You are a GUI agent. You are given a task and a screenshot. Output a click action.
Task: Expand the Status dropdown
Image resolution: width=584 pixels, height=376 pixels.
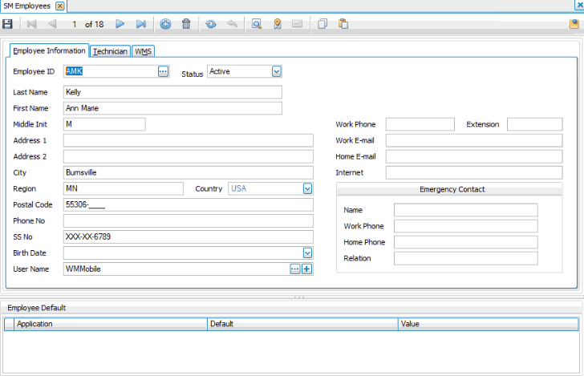click(x=276, y=71)
